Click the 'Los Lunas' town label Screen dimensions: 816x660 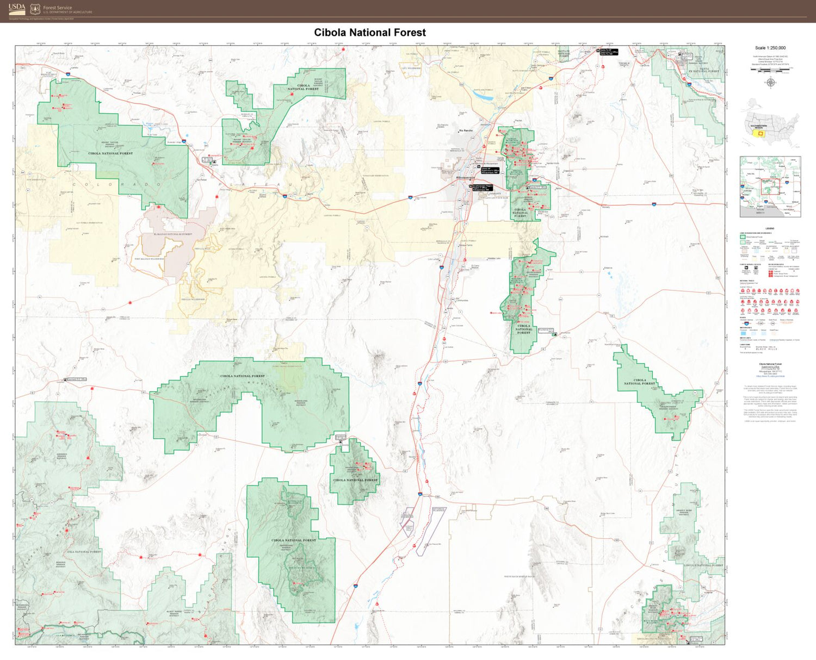[433, 259]
